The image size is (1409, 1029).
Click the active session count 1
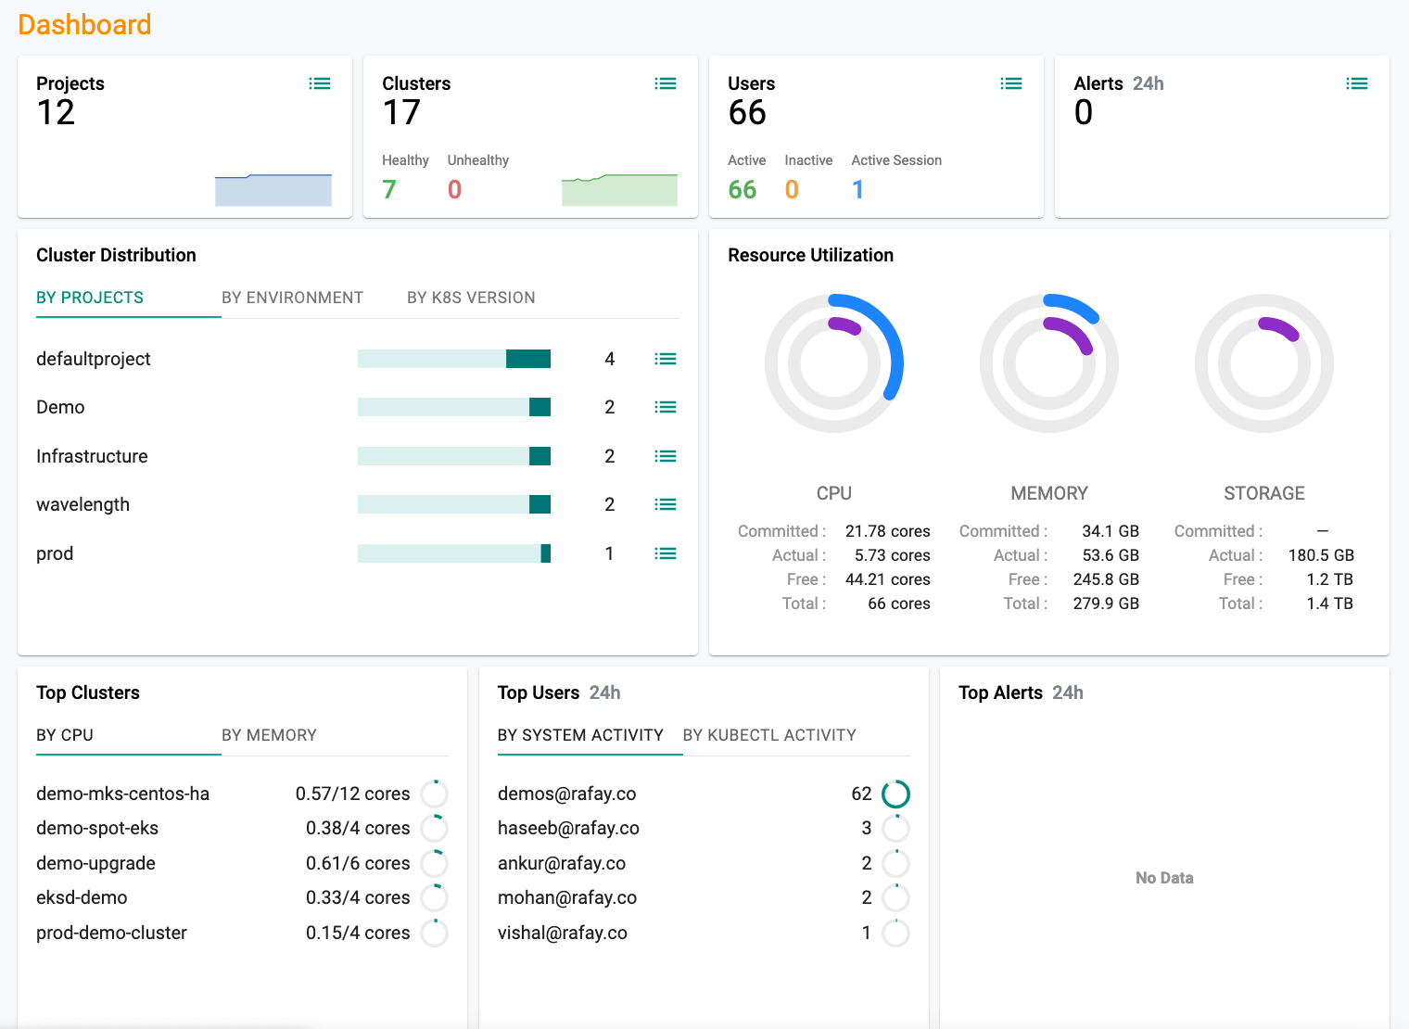[857, 189]
